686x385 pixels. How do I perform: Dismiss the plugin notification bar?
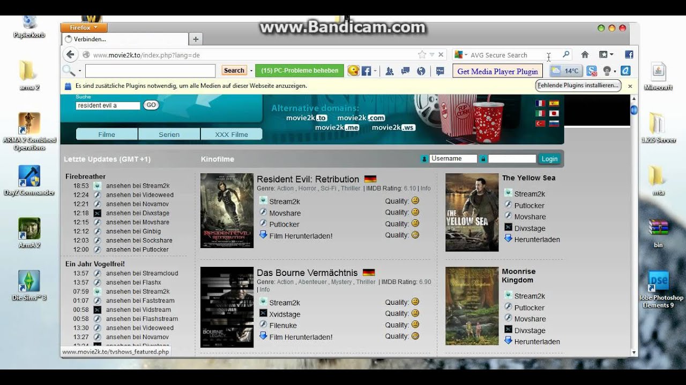(630, 86)
